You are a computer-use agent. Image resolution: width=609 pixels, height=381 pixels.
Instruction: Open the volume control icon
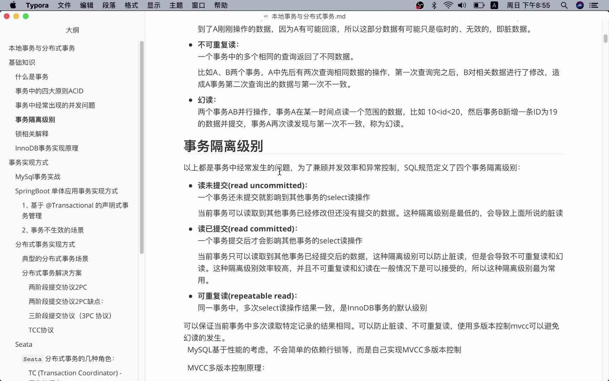pyautogui.click(x=462, y=5)
